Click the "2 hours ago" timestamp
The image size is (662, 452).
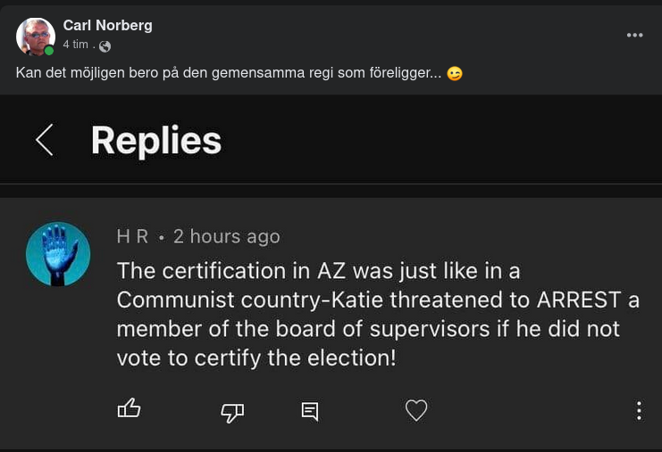click(227, 236)
